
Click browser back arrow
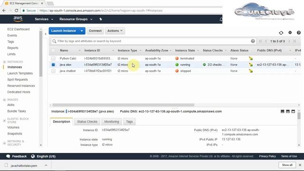point(4,10)
